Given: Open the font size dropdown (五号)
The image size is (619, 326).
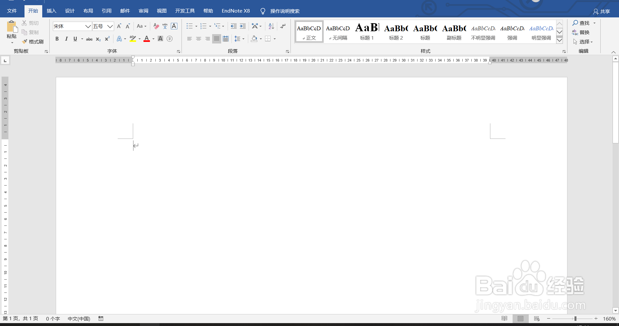Looking at the screenshot, I should coord(110,26).
